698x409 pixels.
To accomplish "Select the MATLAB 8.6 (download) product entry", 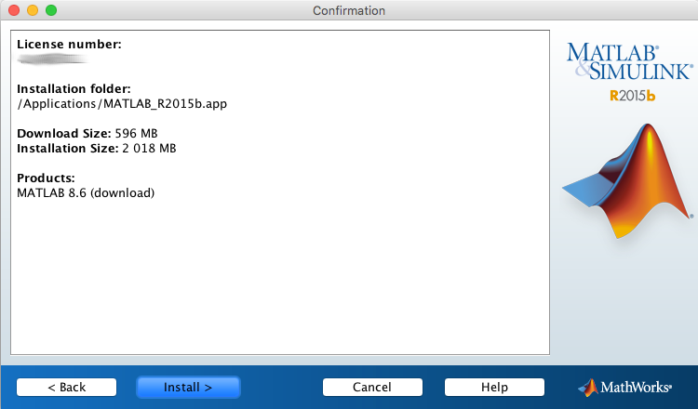I will [x=86, y=192].
